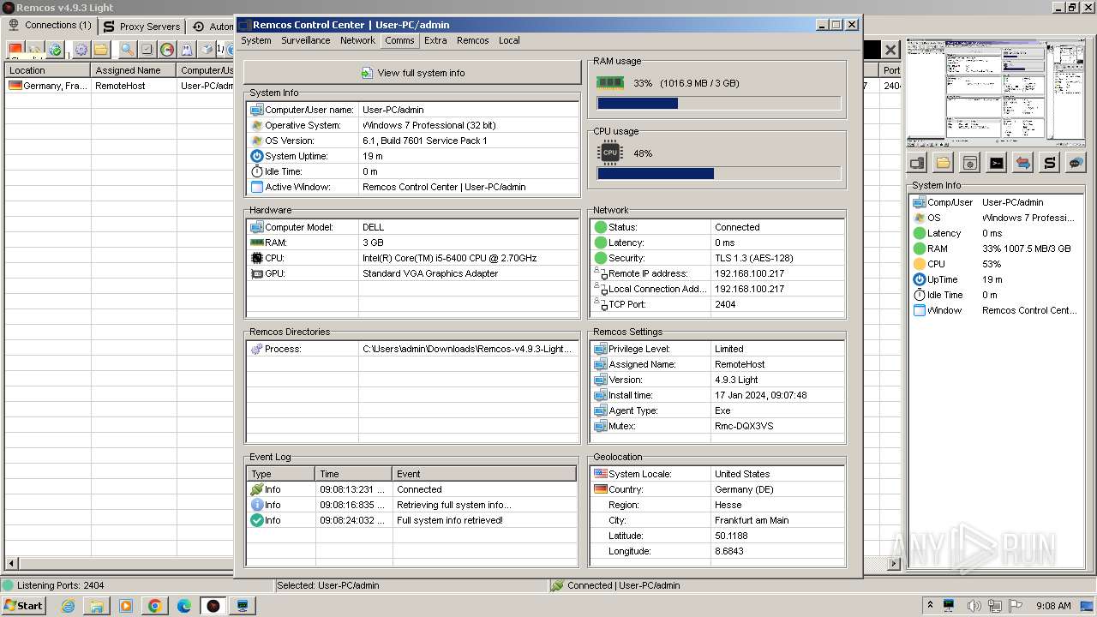This screenshot has width=1097, height=617.
Task: Click the Type column header in Event Log
Action: tap(281, 474)
